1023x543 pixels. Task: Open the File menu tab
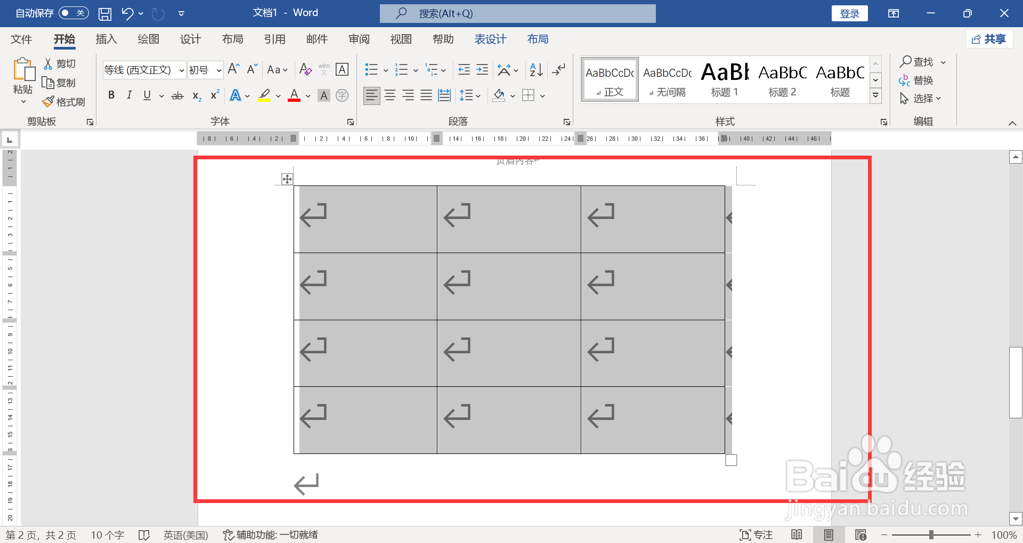point(21,39)
